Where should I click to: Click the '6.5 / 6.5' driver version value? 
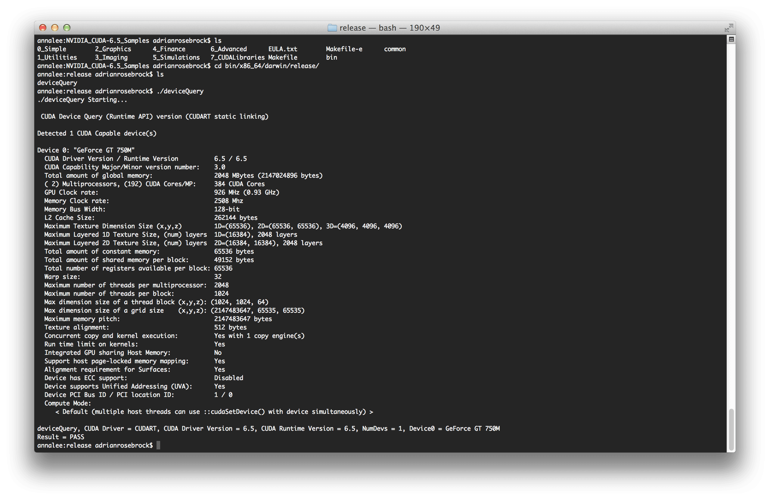pyautogui.click(x=230, y=158)
